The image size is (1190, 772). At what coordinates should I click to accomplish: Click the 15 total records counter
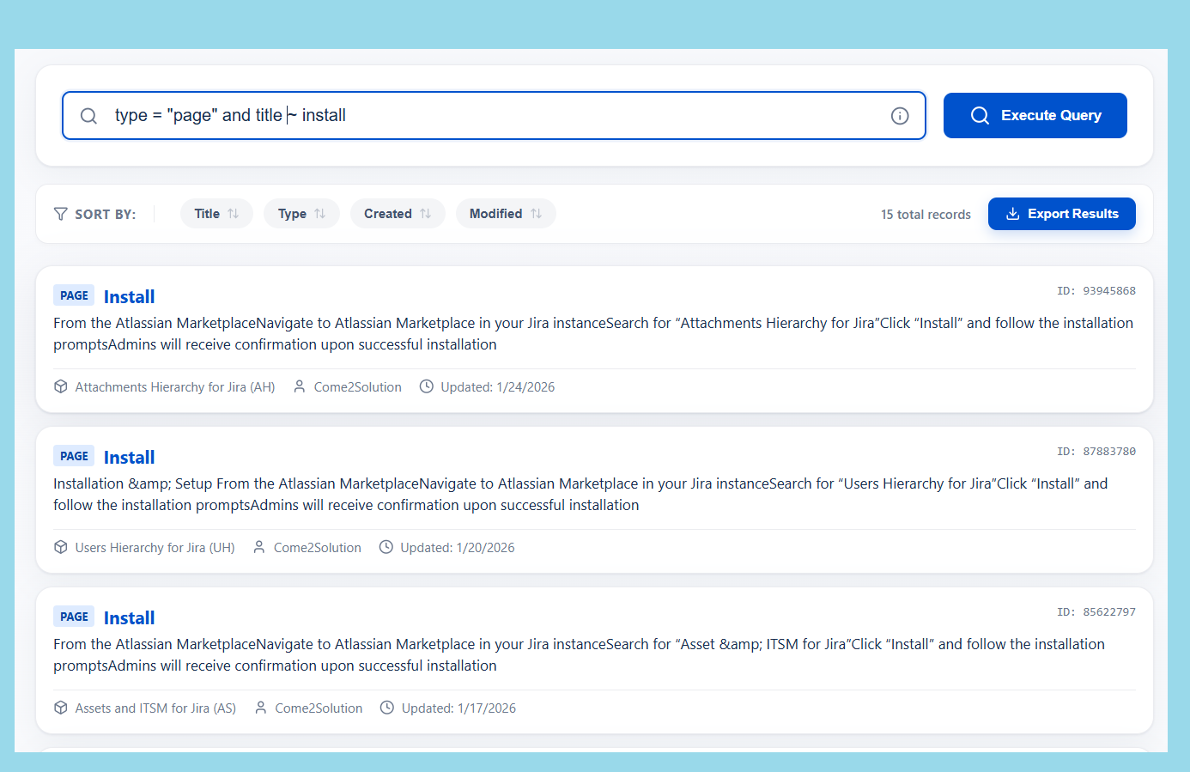(x=926, y=214)
